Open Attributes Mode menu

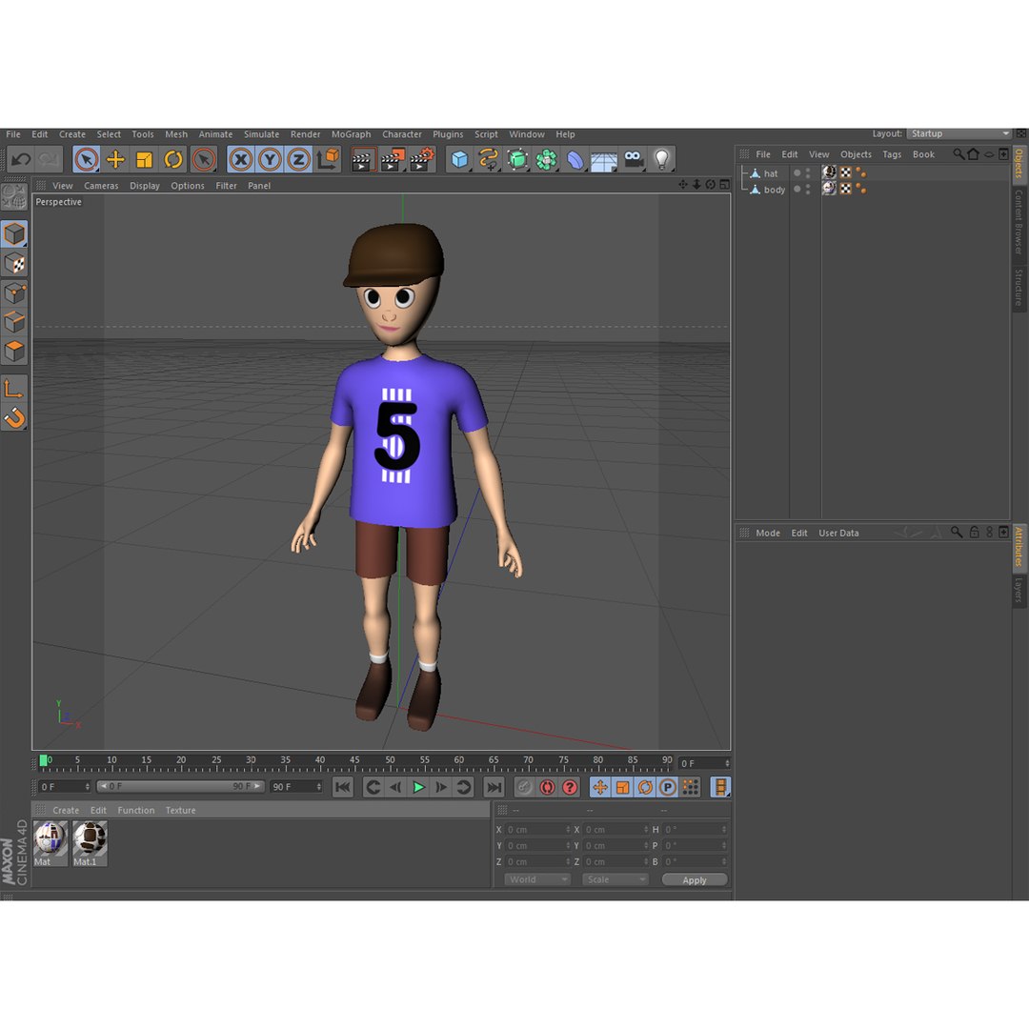coord(768,533)
